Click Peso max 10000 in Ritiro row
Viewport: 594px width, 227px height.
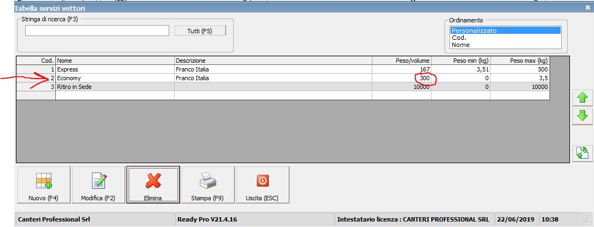[520, 87]
